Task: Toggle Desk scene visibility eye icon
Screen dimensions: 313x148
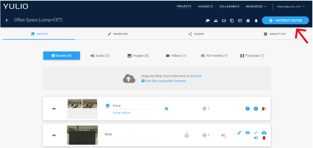Action: pos(248,133)
